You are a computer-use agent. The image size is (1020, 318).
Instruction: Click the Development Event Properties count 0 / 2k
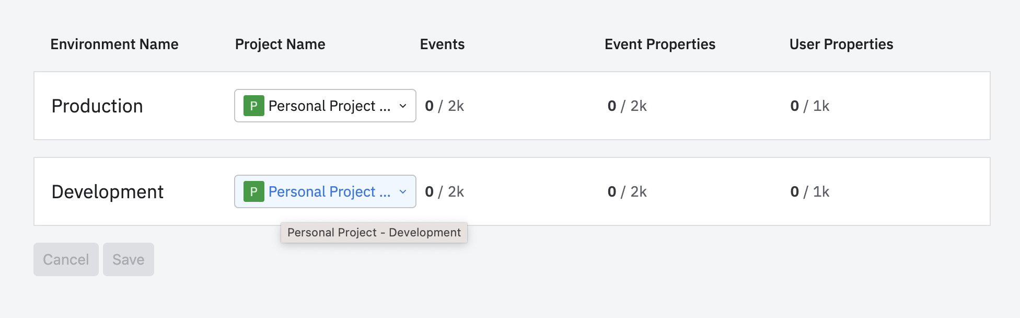[627, 192]
